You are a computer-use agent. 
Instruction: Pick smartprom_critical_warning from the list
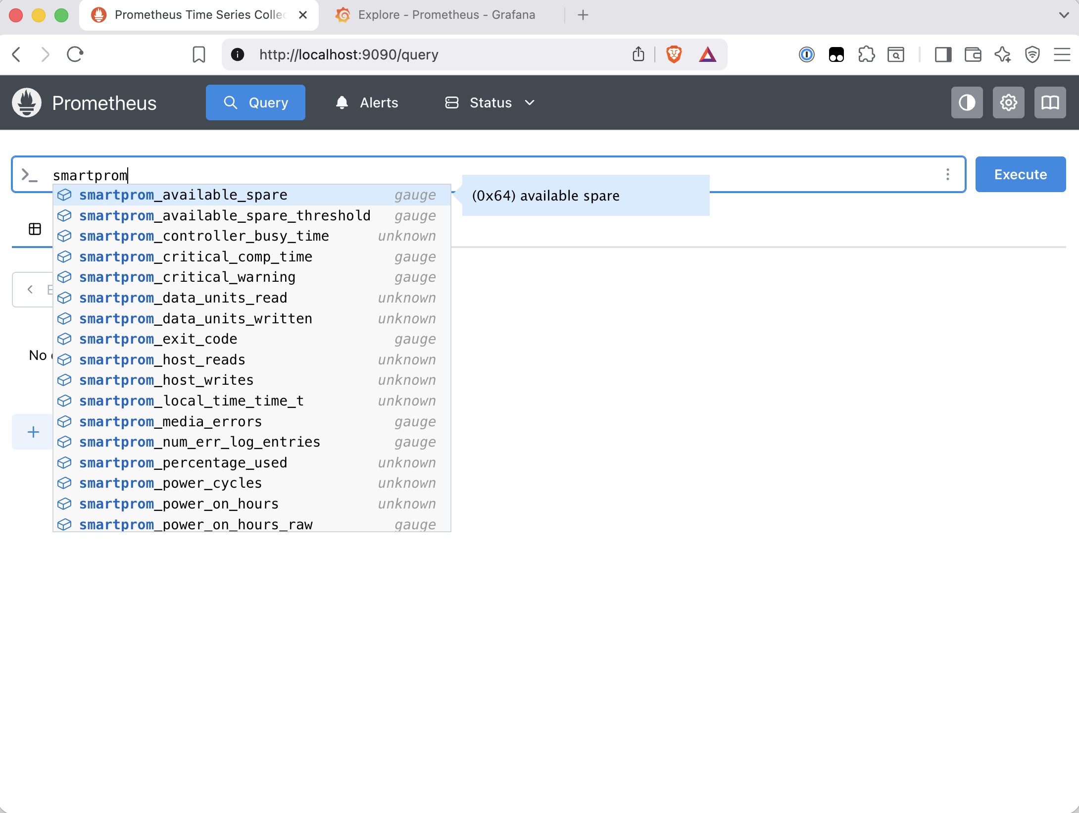(x=252, y=277)
